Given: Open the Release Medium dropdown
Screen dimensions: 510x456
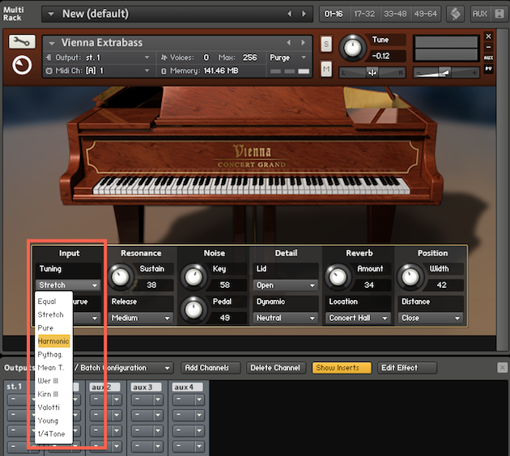Looking at the screenshot, I should coord(140,318).
